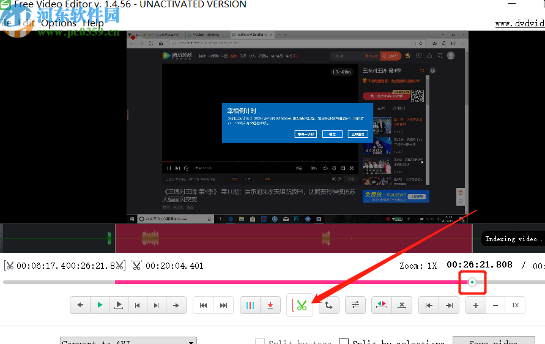This screenshot has width=545, height=344.
Task: Clear selections with the X underline icon
Action: pyautogui.click(x=402, y=305)
